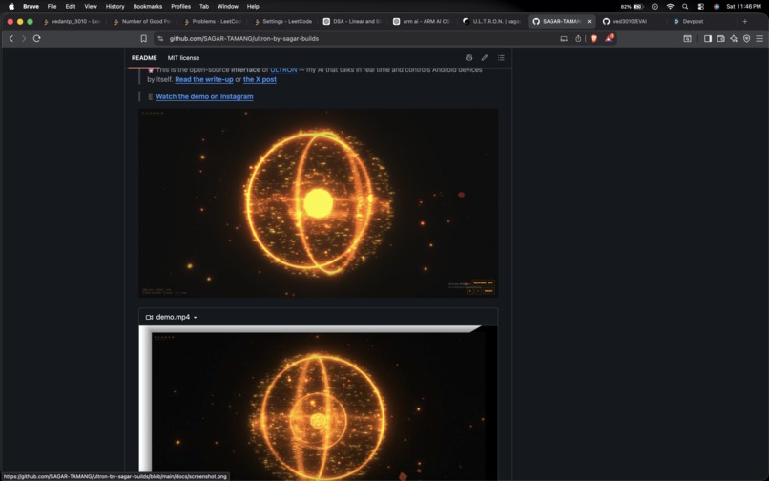Image resolution: width=769 pixels, height=481 pixels.
Task: Open Leo AI assistant icon
Action: 734,39
